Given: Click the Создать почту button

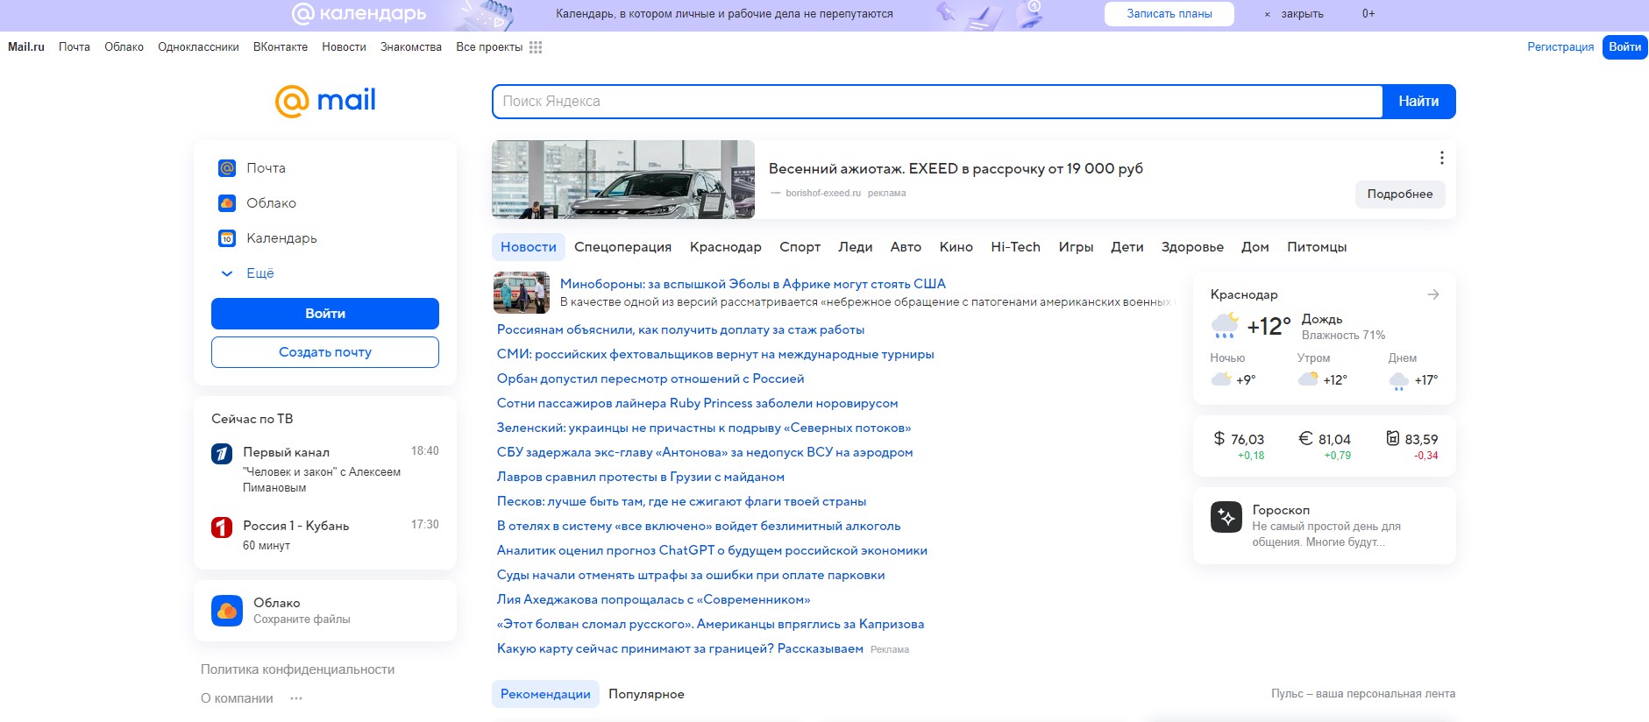Looking at the screenshot, I should tap(324, 352).
